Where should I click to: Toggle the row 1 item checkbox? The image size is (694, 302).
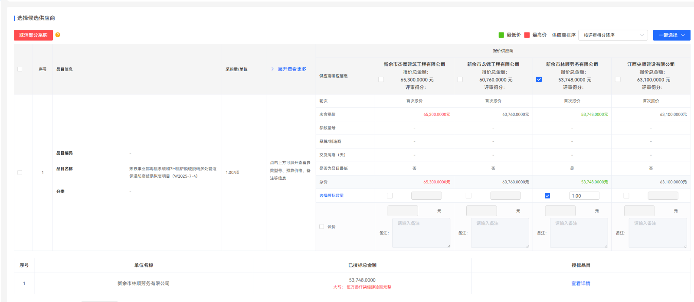pos(20,172)
